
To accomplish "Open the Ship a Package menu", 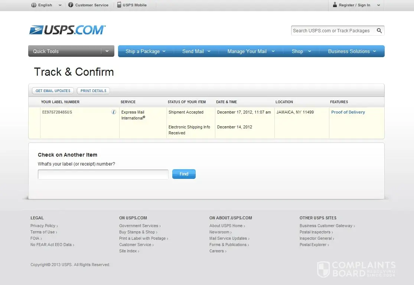I will [145, 51].
